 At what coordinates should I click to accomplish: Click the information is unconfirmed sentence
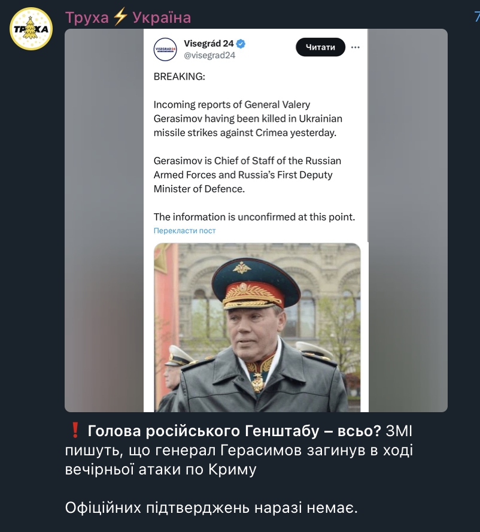click(254, 216)
